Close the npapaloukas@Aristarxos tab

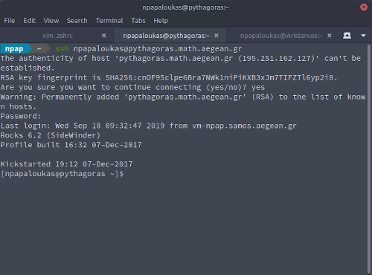point(330,36)
